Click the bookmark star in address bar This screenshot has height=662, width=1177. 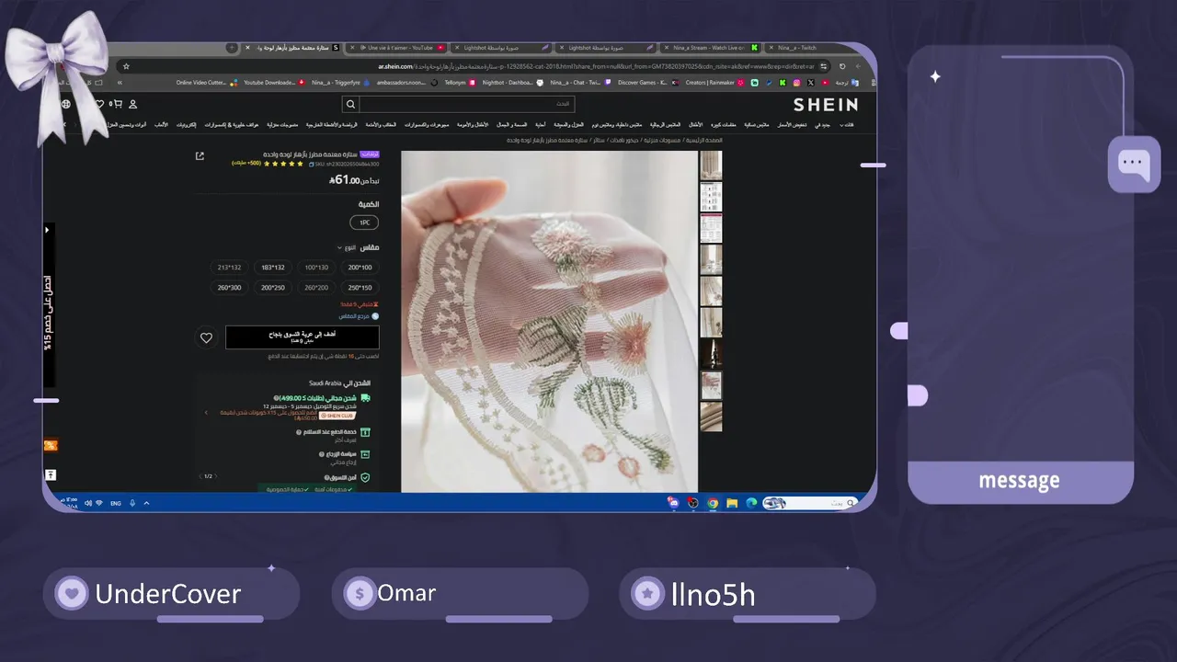click(x=126, y=66)
